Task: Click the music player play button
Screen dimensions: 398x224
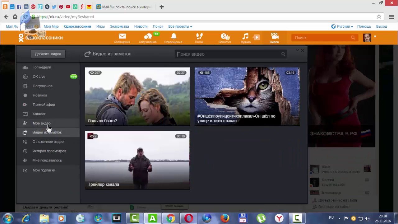Action: (x=257, y=38)
